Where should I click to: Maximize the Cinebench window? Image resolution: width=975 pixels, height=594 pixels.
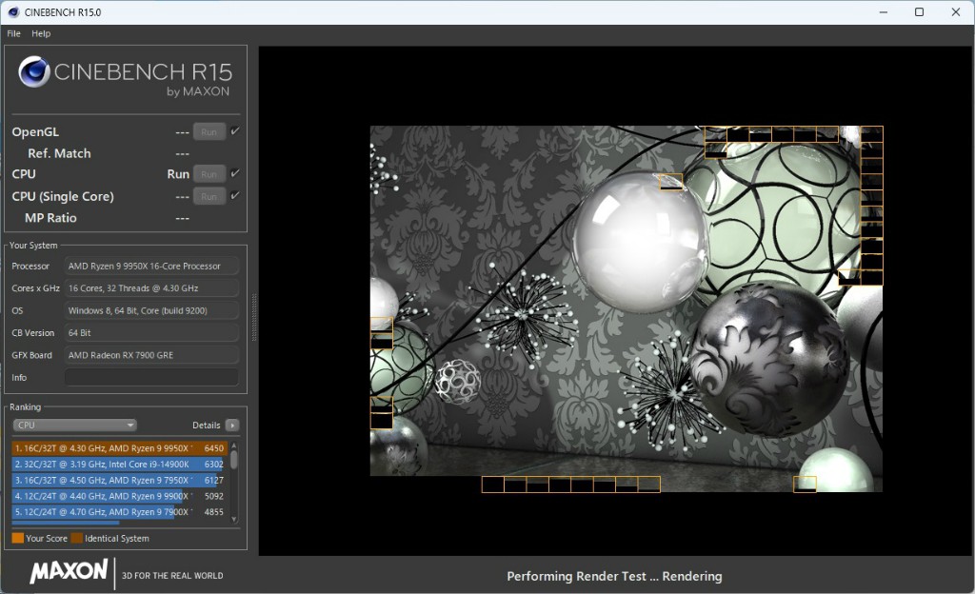pos(919,12)
